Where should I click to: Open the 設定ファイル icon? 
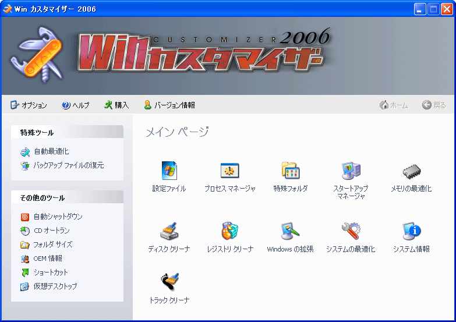point(169,171)
